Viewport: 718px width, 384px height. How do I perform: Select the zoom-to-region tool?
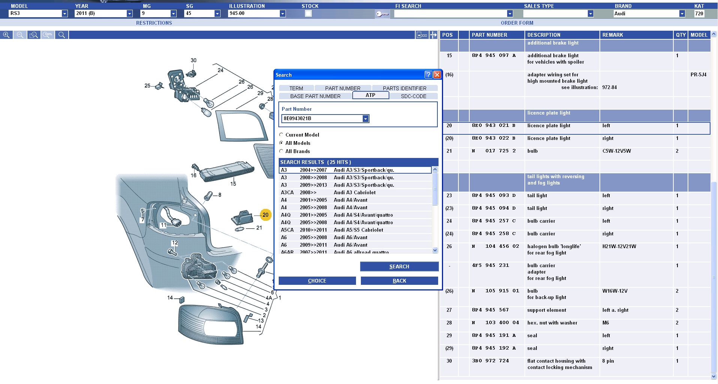click(34, 35)
